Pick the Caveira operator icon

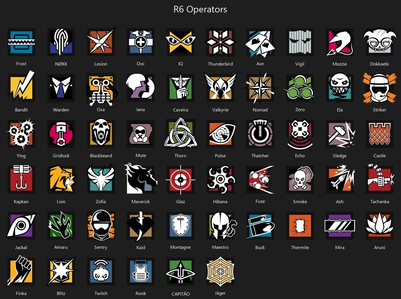pos(181,88)
